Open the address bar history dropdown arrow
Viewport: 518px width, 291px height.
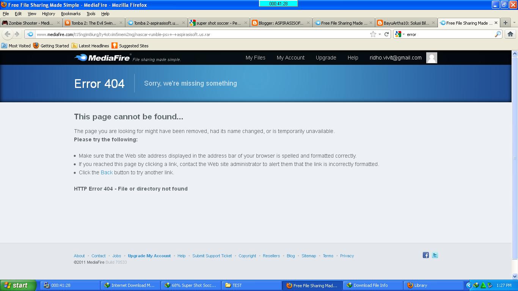[380, 34]
